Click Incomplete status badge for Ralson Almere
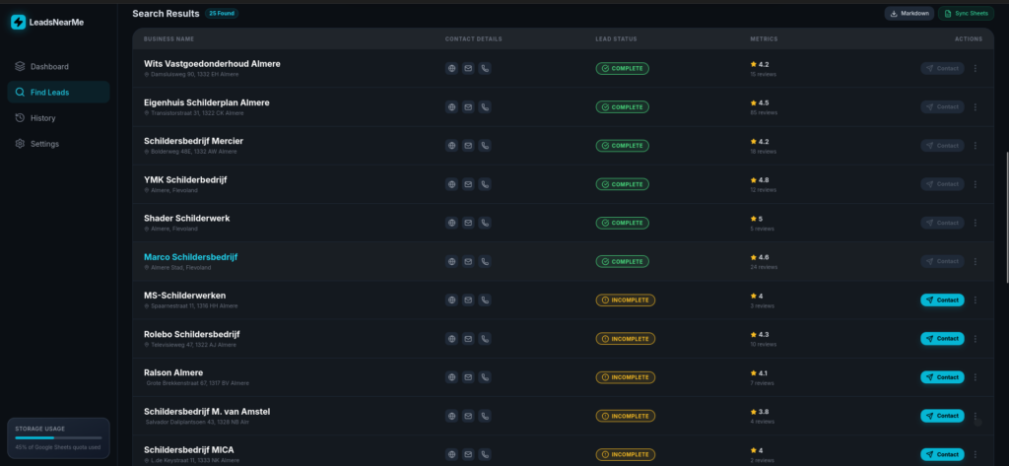This screenshot has width=1009, height=466. (x=626, y=377)
